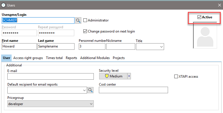
Task: Click the clock icon in the title bar
Action: click(x=3, y=5)
